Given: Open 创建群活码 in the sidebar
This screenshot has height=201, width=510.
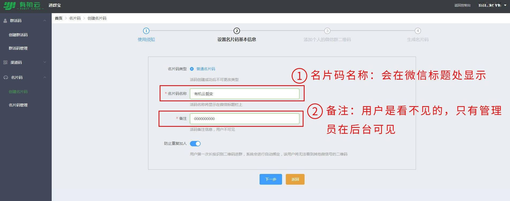Looking at the screenshot, I should coord(18,35).
